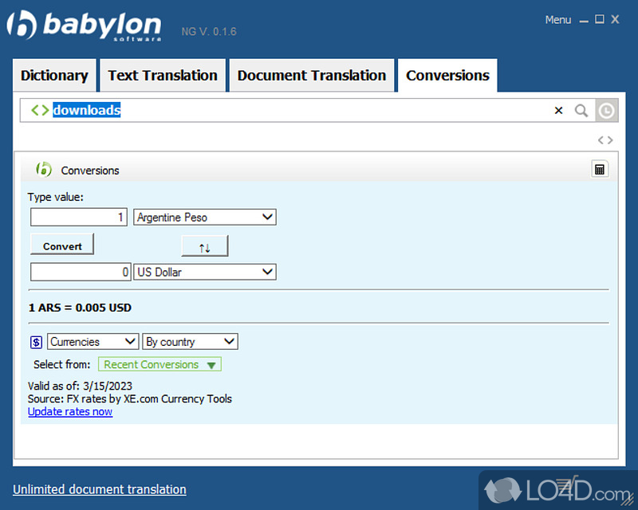Screen dimensions: 638x510
Task: Click the NG V. 0.1.6 version label
Action: coord(209,32)
